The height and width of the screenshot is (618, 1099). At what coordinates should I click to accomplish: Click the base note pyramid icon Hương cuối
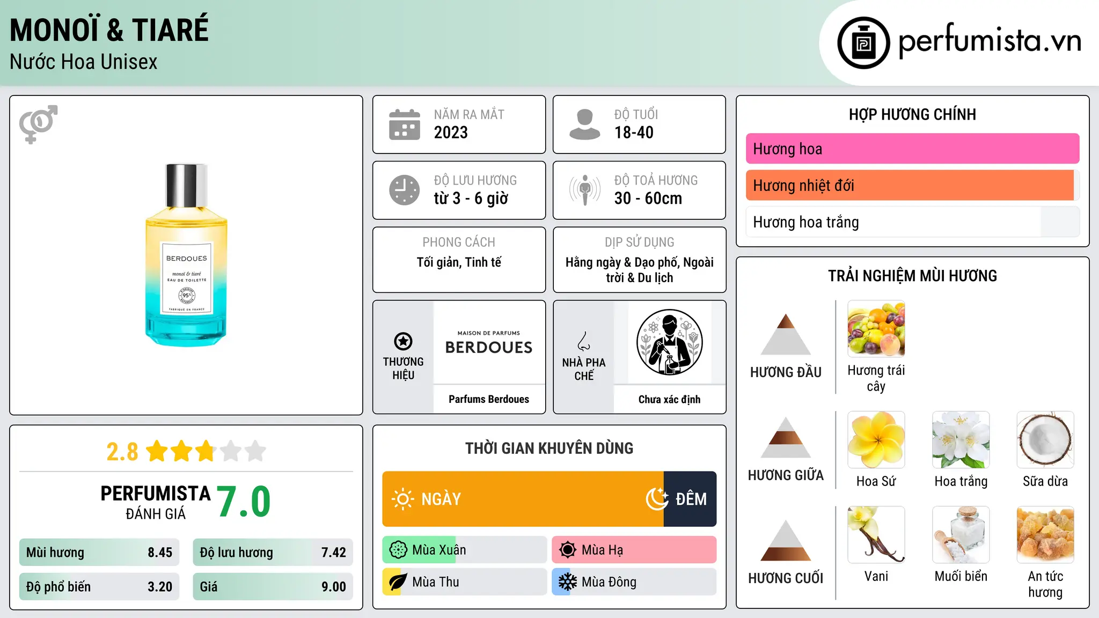pos(786,540)
